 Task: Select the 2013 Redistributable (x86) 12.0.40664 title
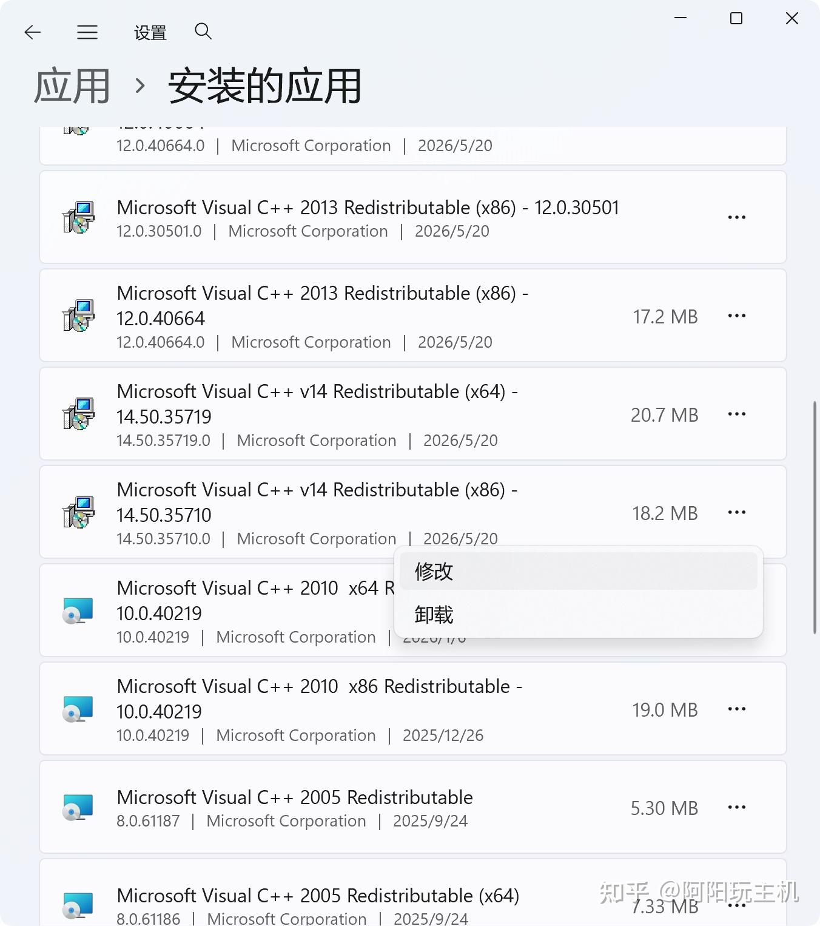click(x=323, y=306)
